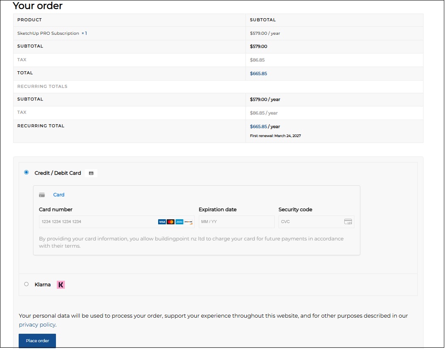This screenshot has height=349, width=446.
Task: Click the gray card icon left of Card tab
Action: [x=42, y=195]
